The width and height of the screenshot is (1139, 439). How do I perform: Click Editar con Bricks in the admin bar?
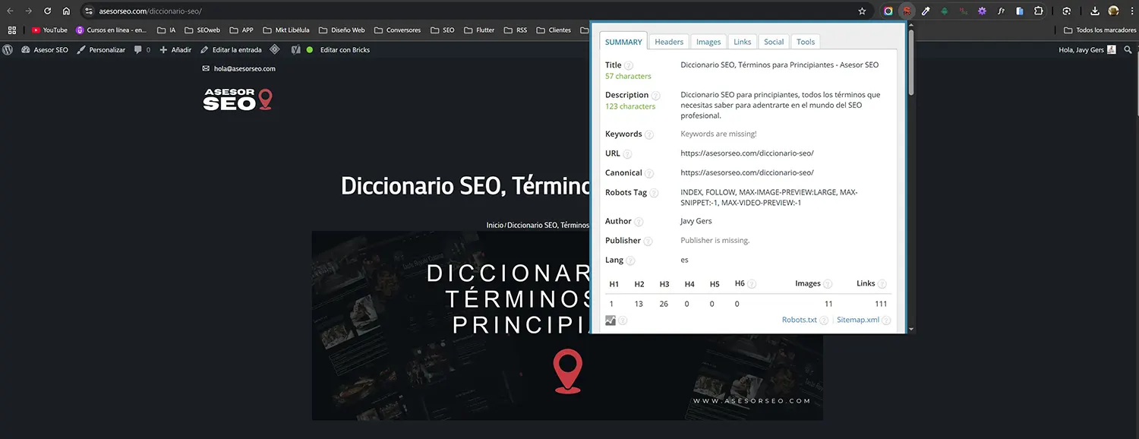pos(344,49)
